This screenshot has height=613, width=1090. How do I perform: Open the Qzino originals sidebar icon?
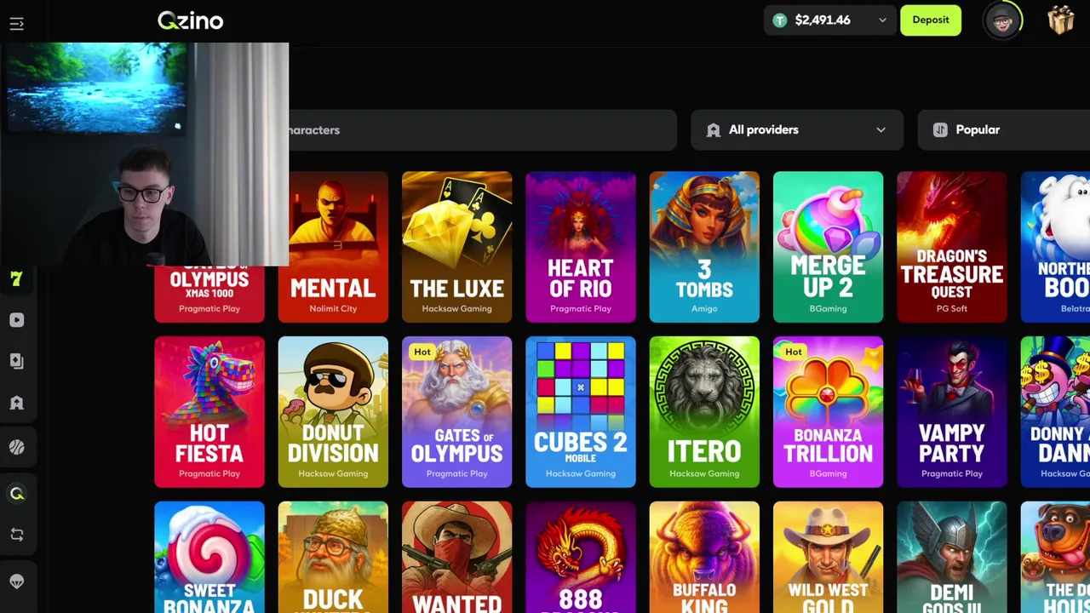tap(16, 494)
